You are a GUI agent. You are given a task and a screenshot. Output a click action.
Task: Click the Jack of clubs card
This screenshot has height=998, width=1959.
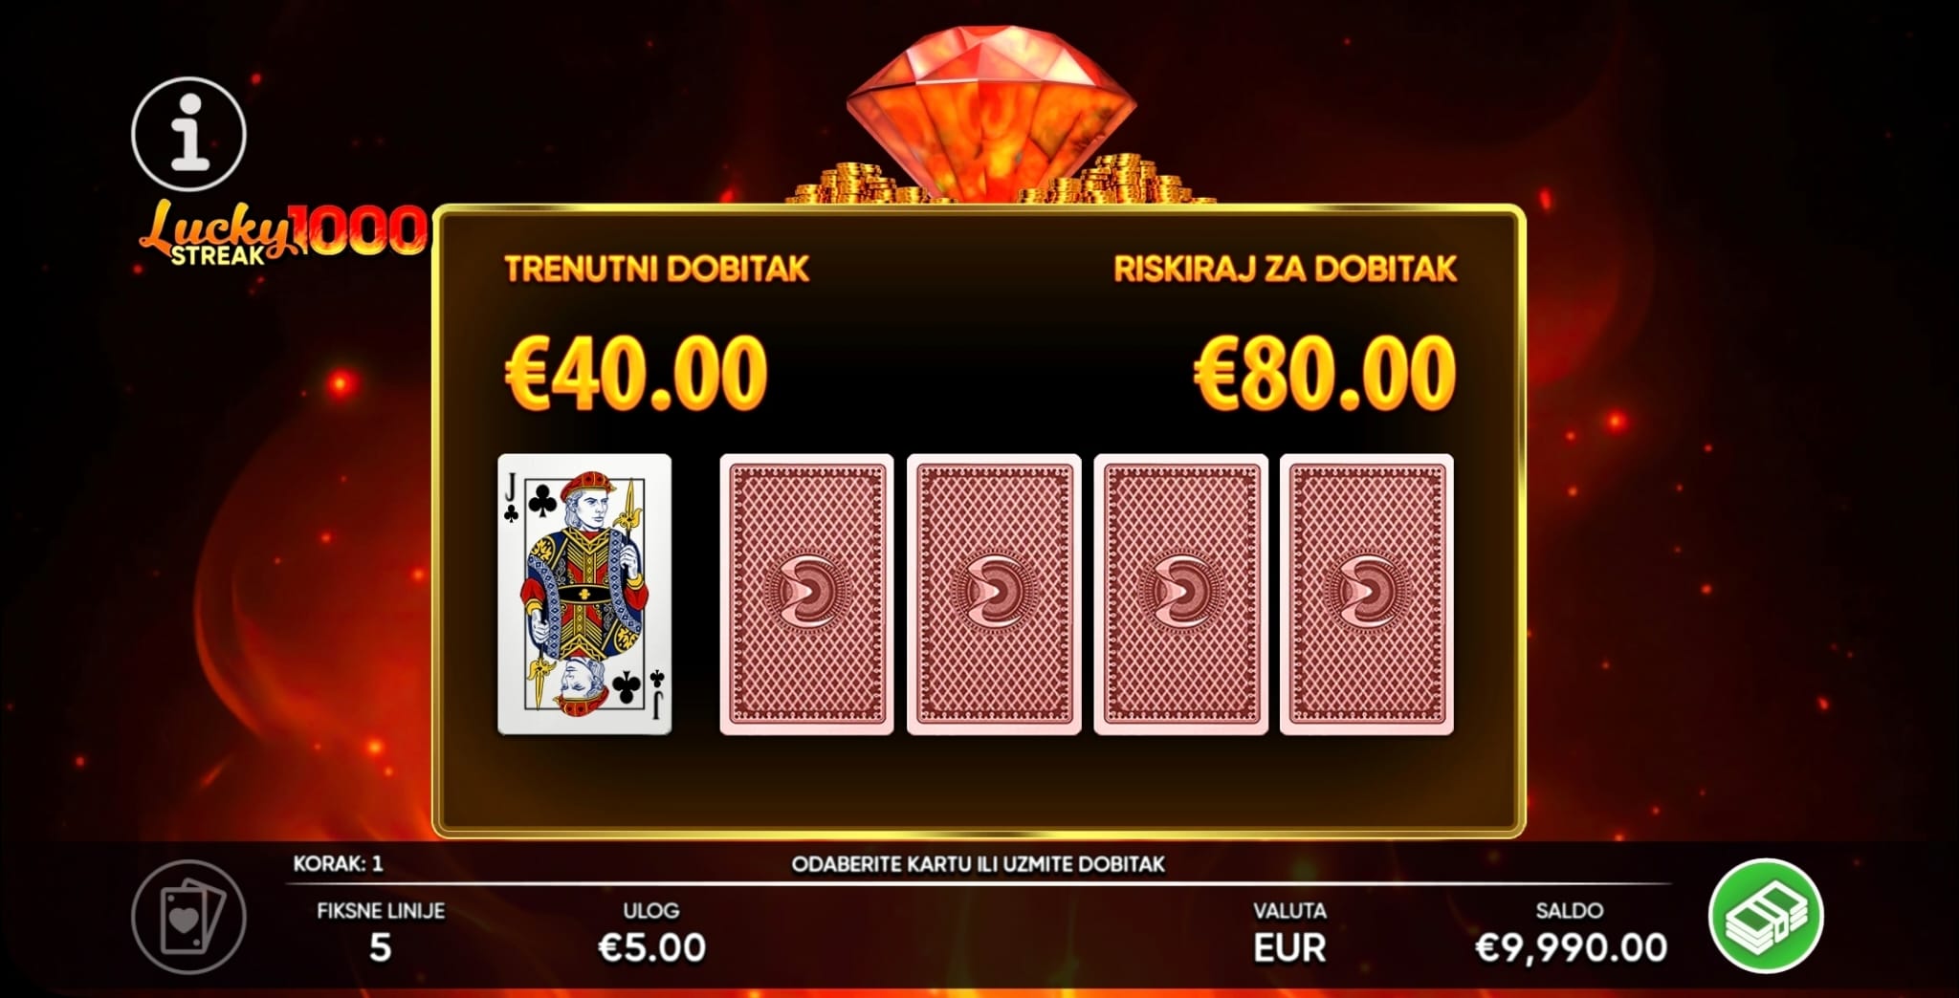(x=584, y=595)
